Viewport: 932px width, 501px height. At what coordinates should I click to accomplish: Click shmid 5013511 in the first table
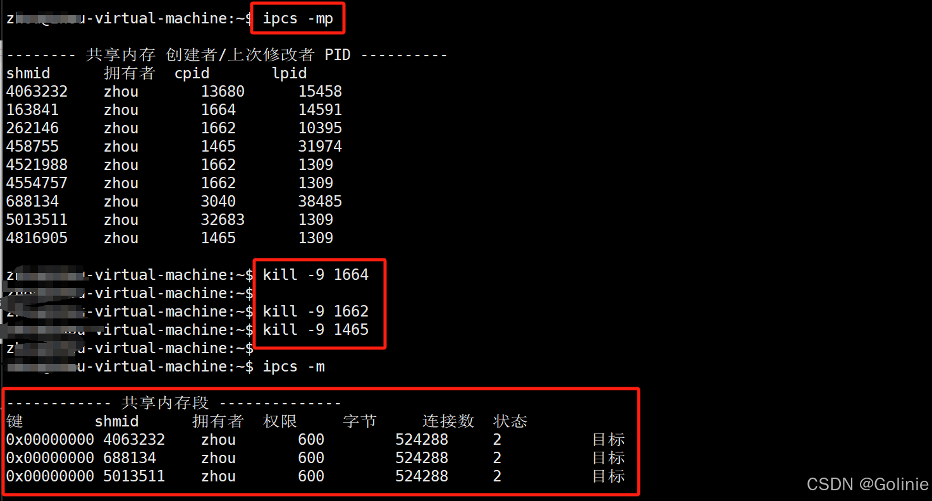click(x=37, y=220)
